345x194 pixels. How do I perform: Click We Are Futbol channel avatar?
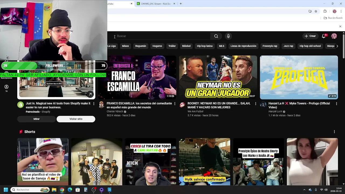click(182, 105)
